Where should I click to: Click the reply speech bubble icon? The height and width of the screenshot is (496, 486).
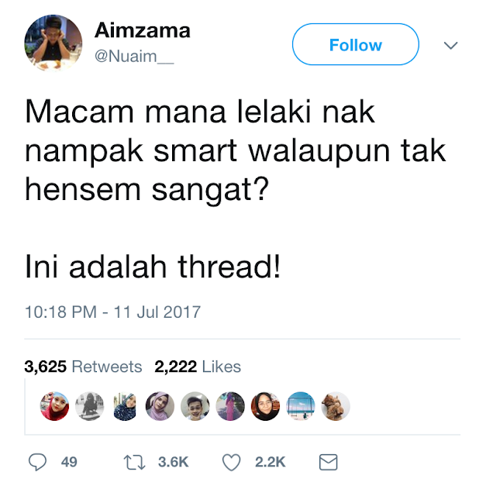click(x=38, y=462)
